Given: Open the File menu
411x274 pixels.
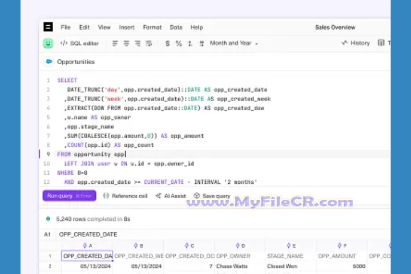Looking at the screenshot, I should [66, 27].
